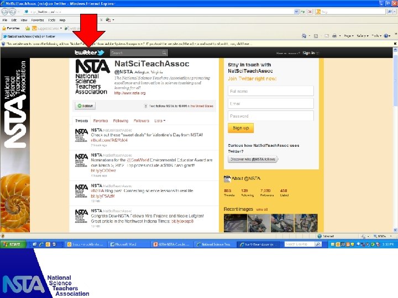Open the View menu
Image resolution: width=398 pixels, height=298 pixels.
pyautogui.click(x=24, y=20)
